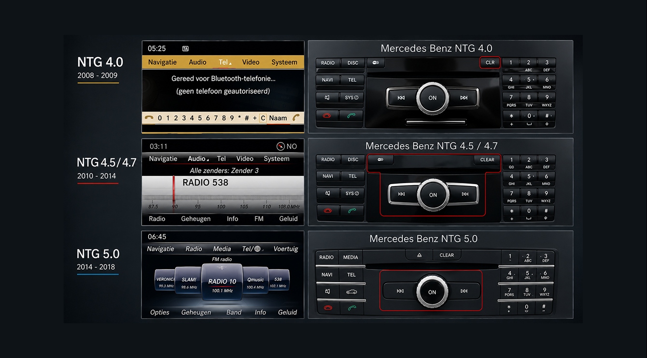Click the SYS button on NTG 4.5/4.7 panel

(x=352, y=193)
